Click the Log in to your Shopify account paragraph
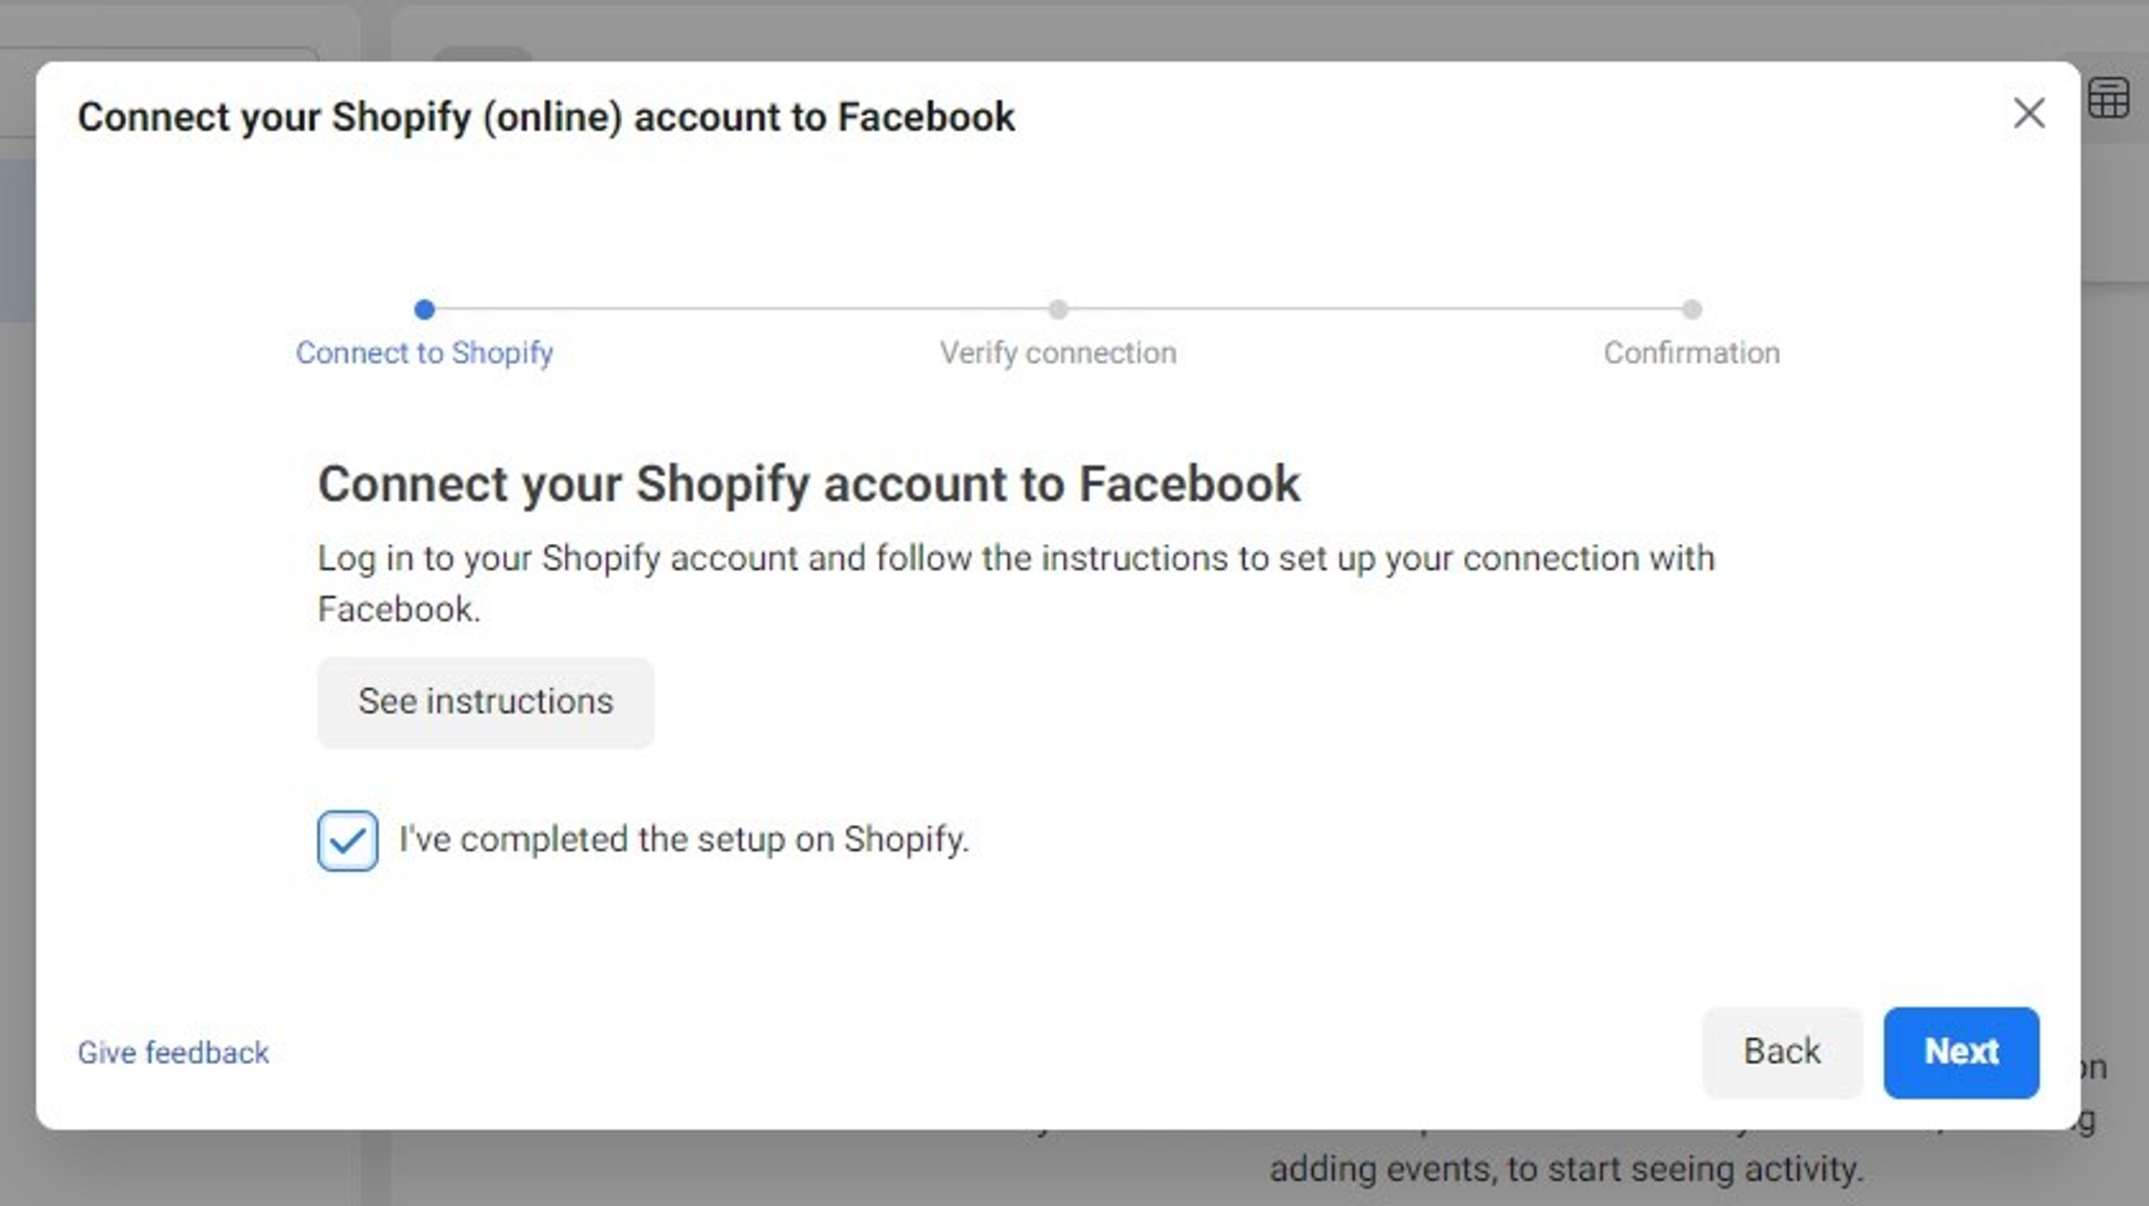This screenshot has height=1206, width=2149. click(1016, 583)
